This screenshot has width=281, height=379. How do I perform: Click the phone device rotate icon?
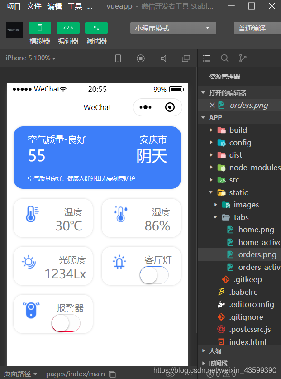118,58
